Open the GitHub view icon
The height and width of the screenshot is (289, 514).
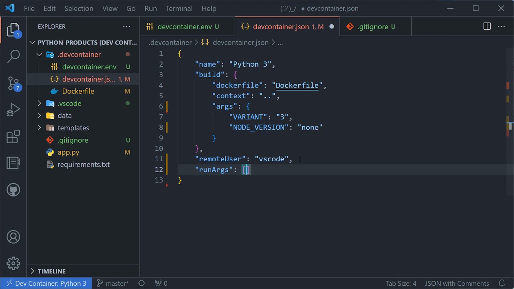click(x=13, y=189)
